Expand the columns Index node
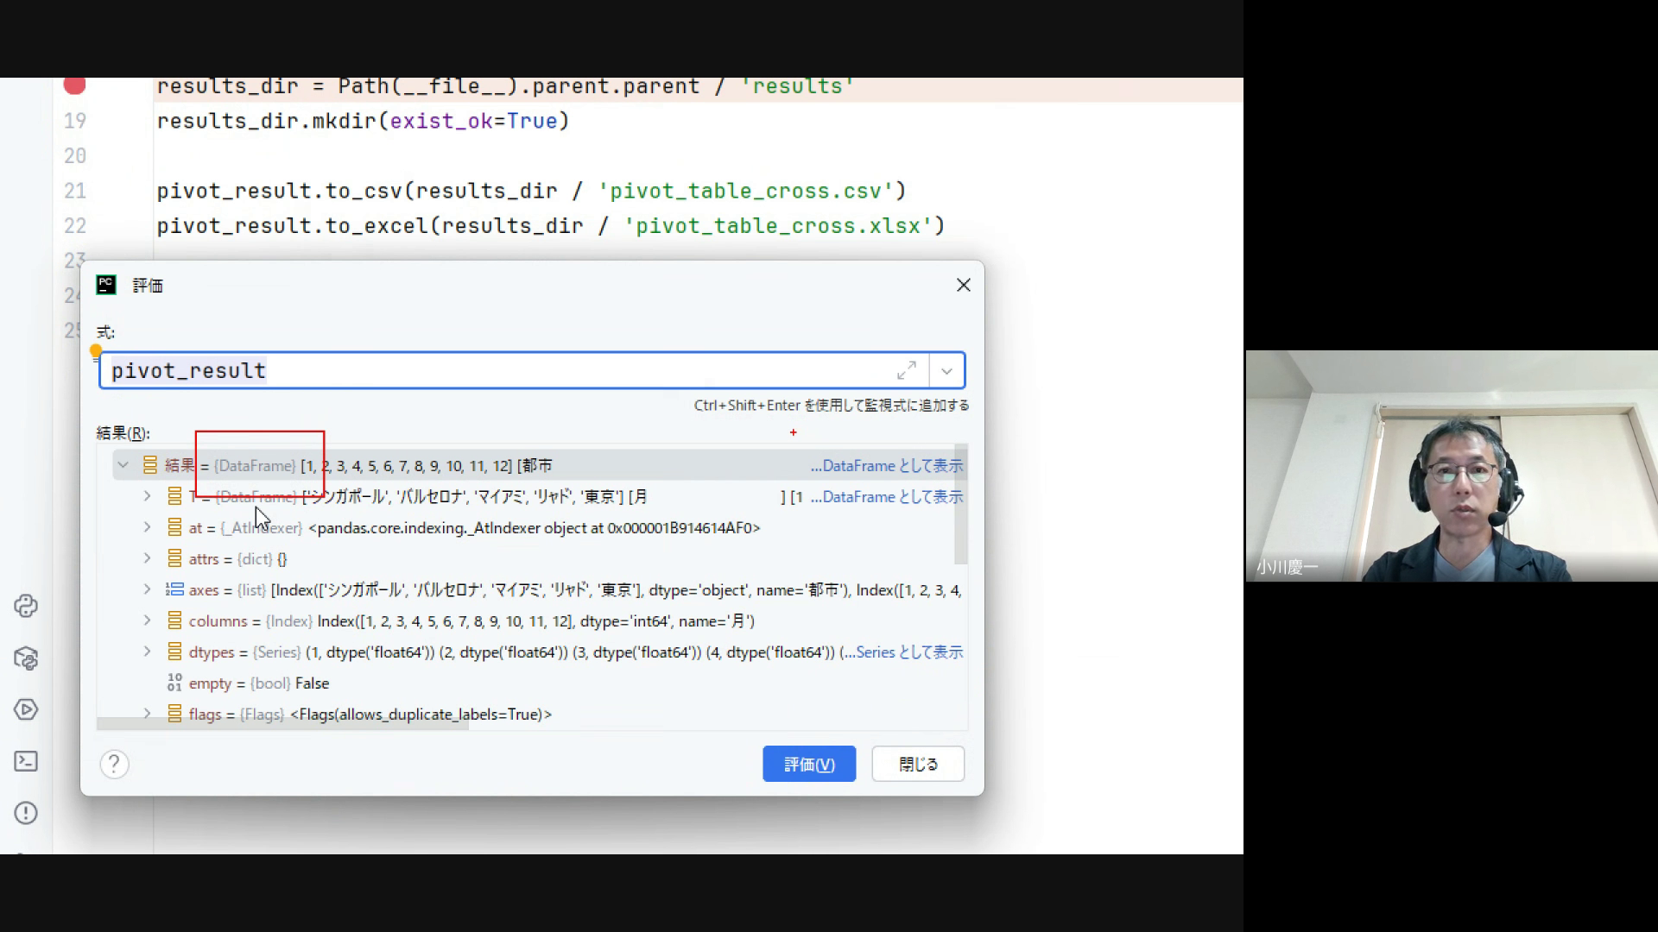The width and height of the screenshot is (1658, 932). coord(147,620)
